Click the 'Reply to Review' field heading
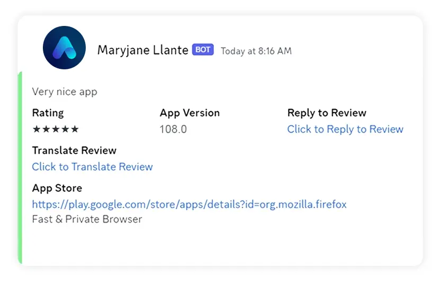Viewport: 441px width, 281px height. (327, 113)
